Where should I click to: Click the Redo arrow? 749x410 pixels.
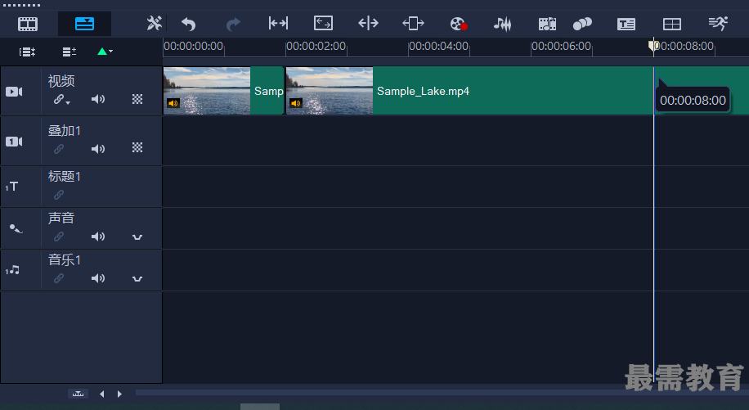click(232, 24)
